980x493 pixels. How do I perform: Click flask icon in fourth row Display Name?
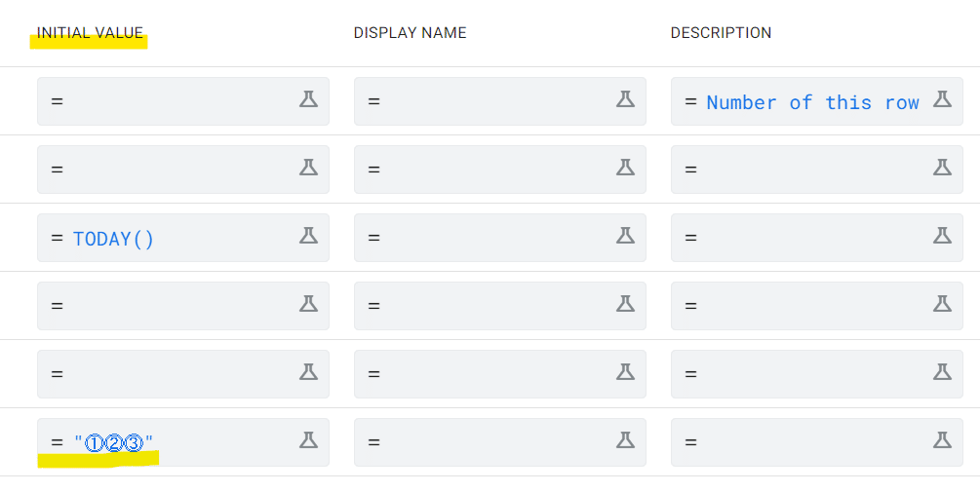625,304
